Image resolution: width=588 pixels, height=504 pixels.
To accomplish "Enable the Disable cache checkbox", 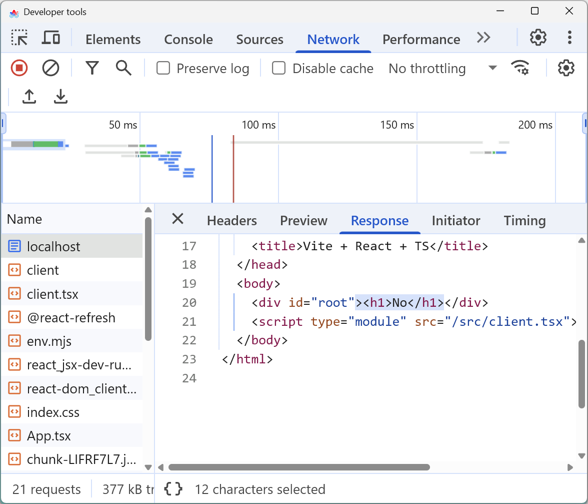I will [x=278, y=68].
